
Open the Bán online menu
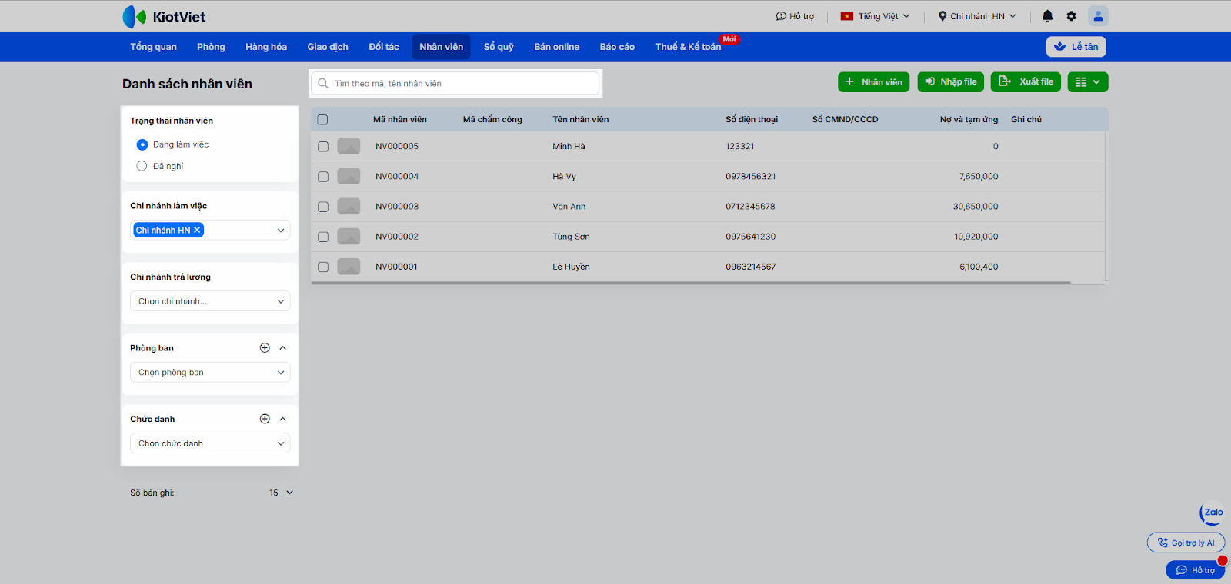pyautogui.click(x=557, y=47)
